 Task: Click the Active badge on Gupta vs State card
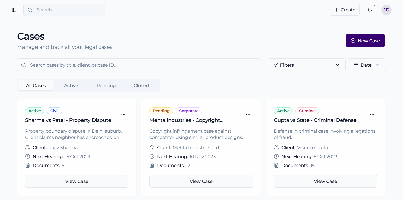pos(283,111)
